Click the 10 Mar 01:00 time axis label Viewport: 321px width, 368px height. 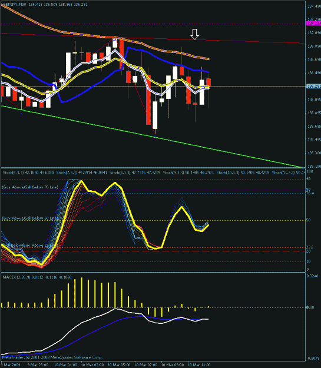pos(65,364)
